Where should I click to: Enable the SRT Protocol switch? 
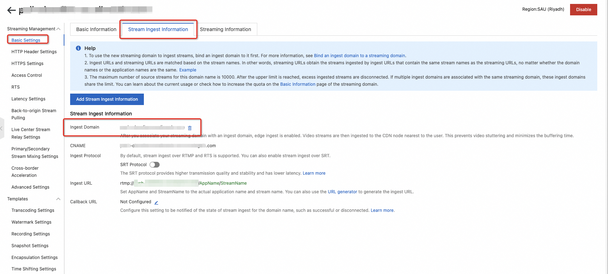[155, 165]
